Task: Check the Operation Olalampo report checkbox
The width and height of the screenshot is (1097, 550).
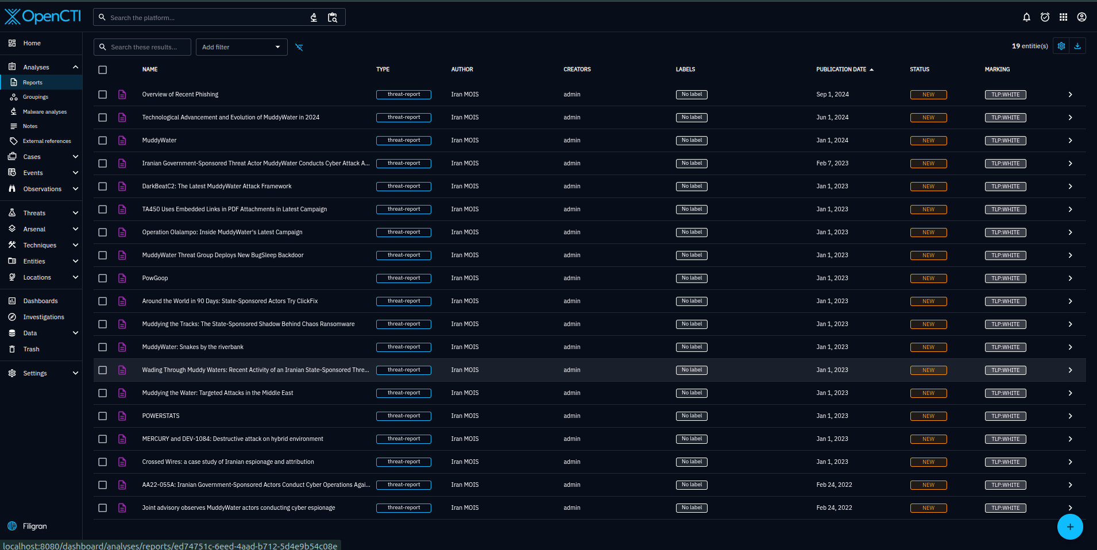Action: [x=103, y=232]
